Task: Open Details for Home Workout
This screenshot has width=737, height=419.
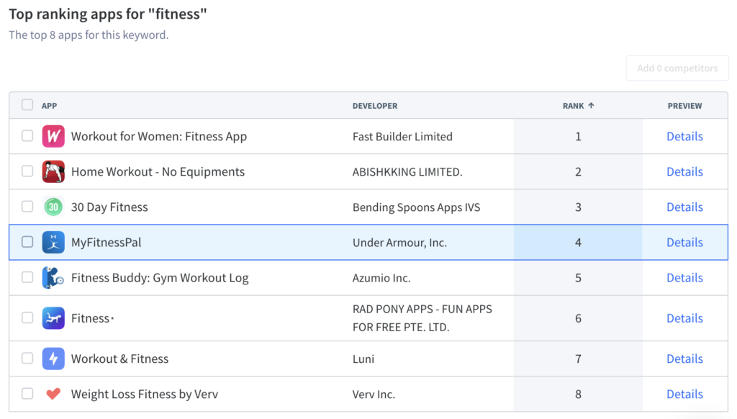Action: click(x=685, y=171)
